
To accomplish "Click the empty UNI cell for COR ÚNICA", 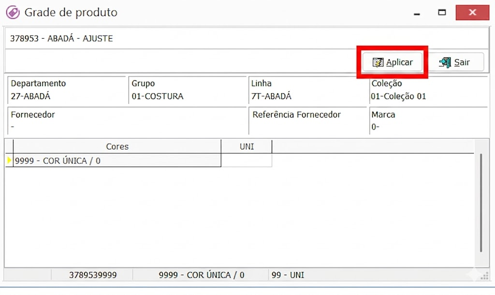I will [247, 161].
